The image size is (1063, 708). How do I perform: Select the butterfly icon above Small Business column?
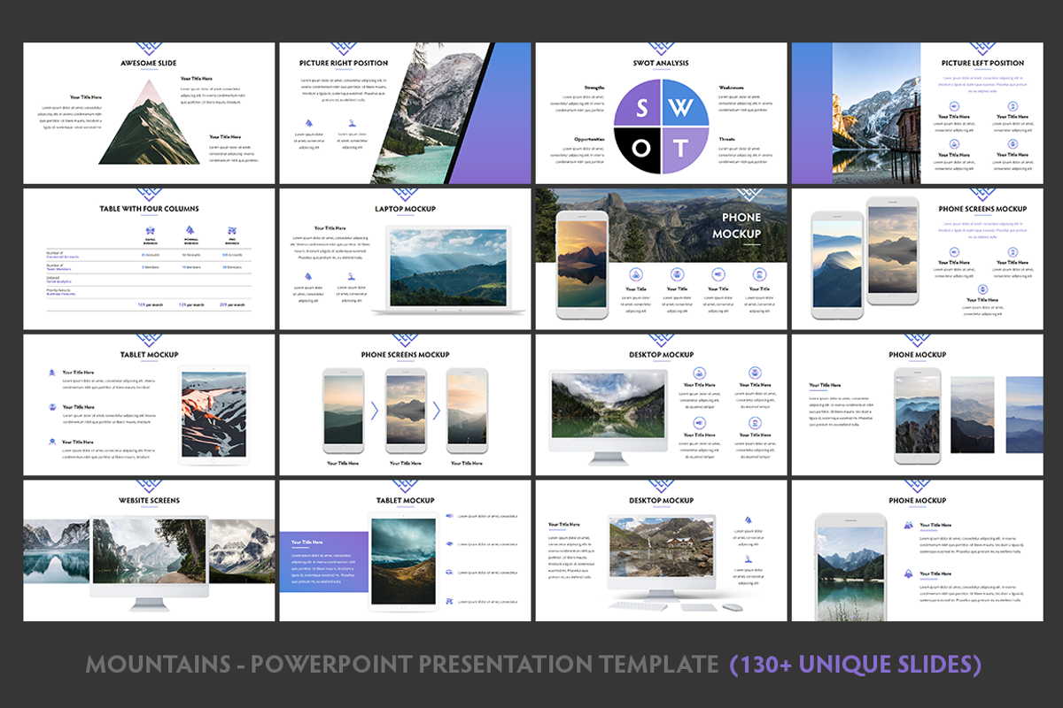point(151,230)
